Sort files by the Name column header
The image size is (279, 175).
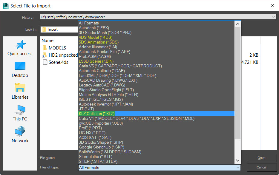[x=47, y=41]
